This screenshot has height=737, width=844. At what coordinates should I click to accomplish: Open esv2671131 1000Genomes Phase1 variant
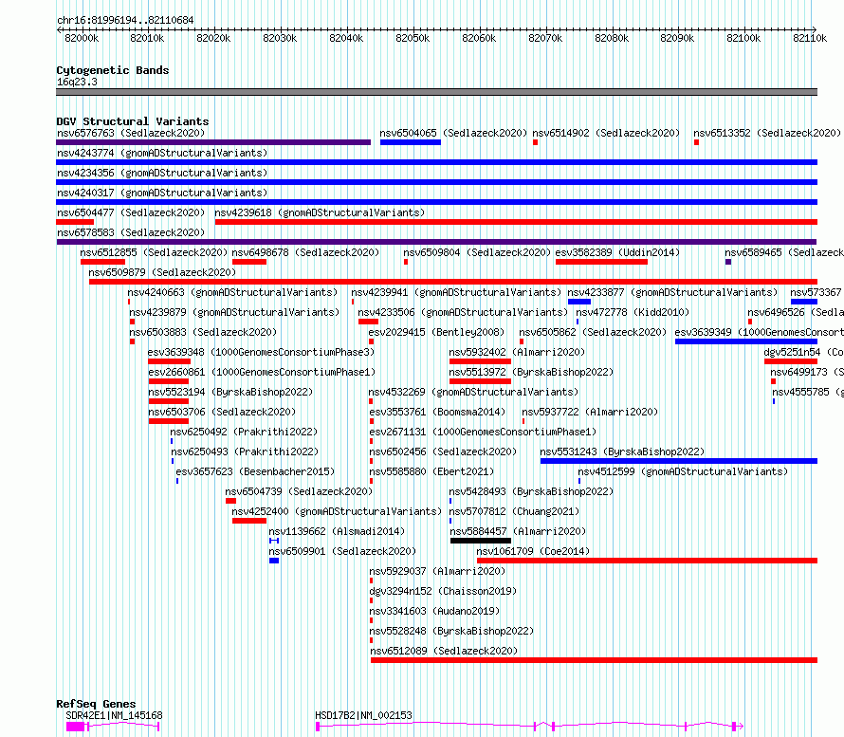tap(483, 432)
